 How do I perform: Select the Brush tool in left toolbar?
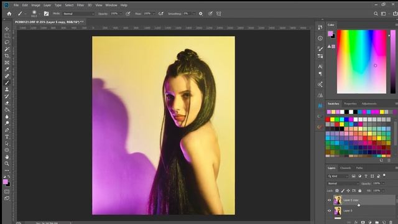7,83
